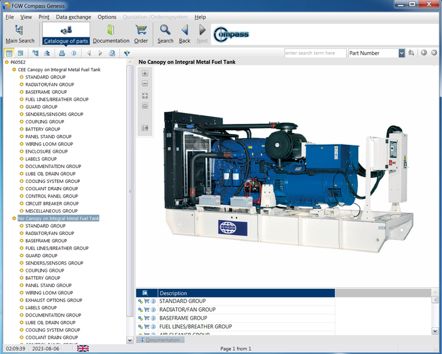Screen dimensions: 442x354
Task: Click the Description column header
Action: [246, 293]
